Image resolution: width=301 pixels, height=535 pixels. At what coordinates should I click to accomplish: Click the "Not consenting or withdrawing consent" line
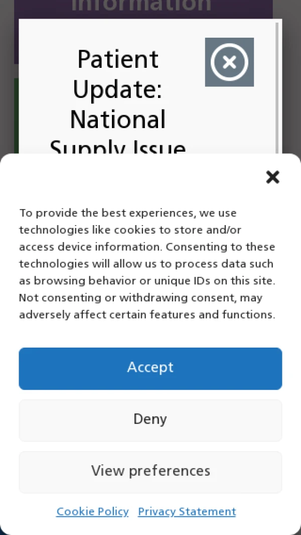(x=140, y=298)
